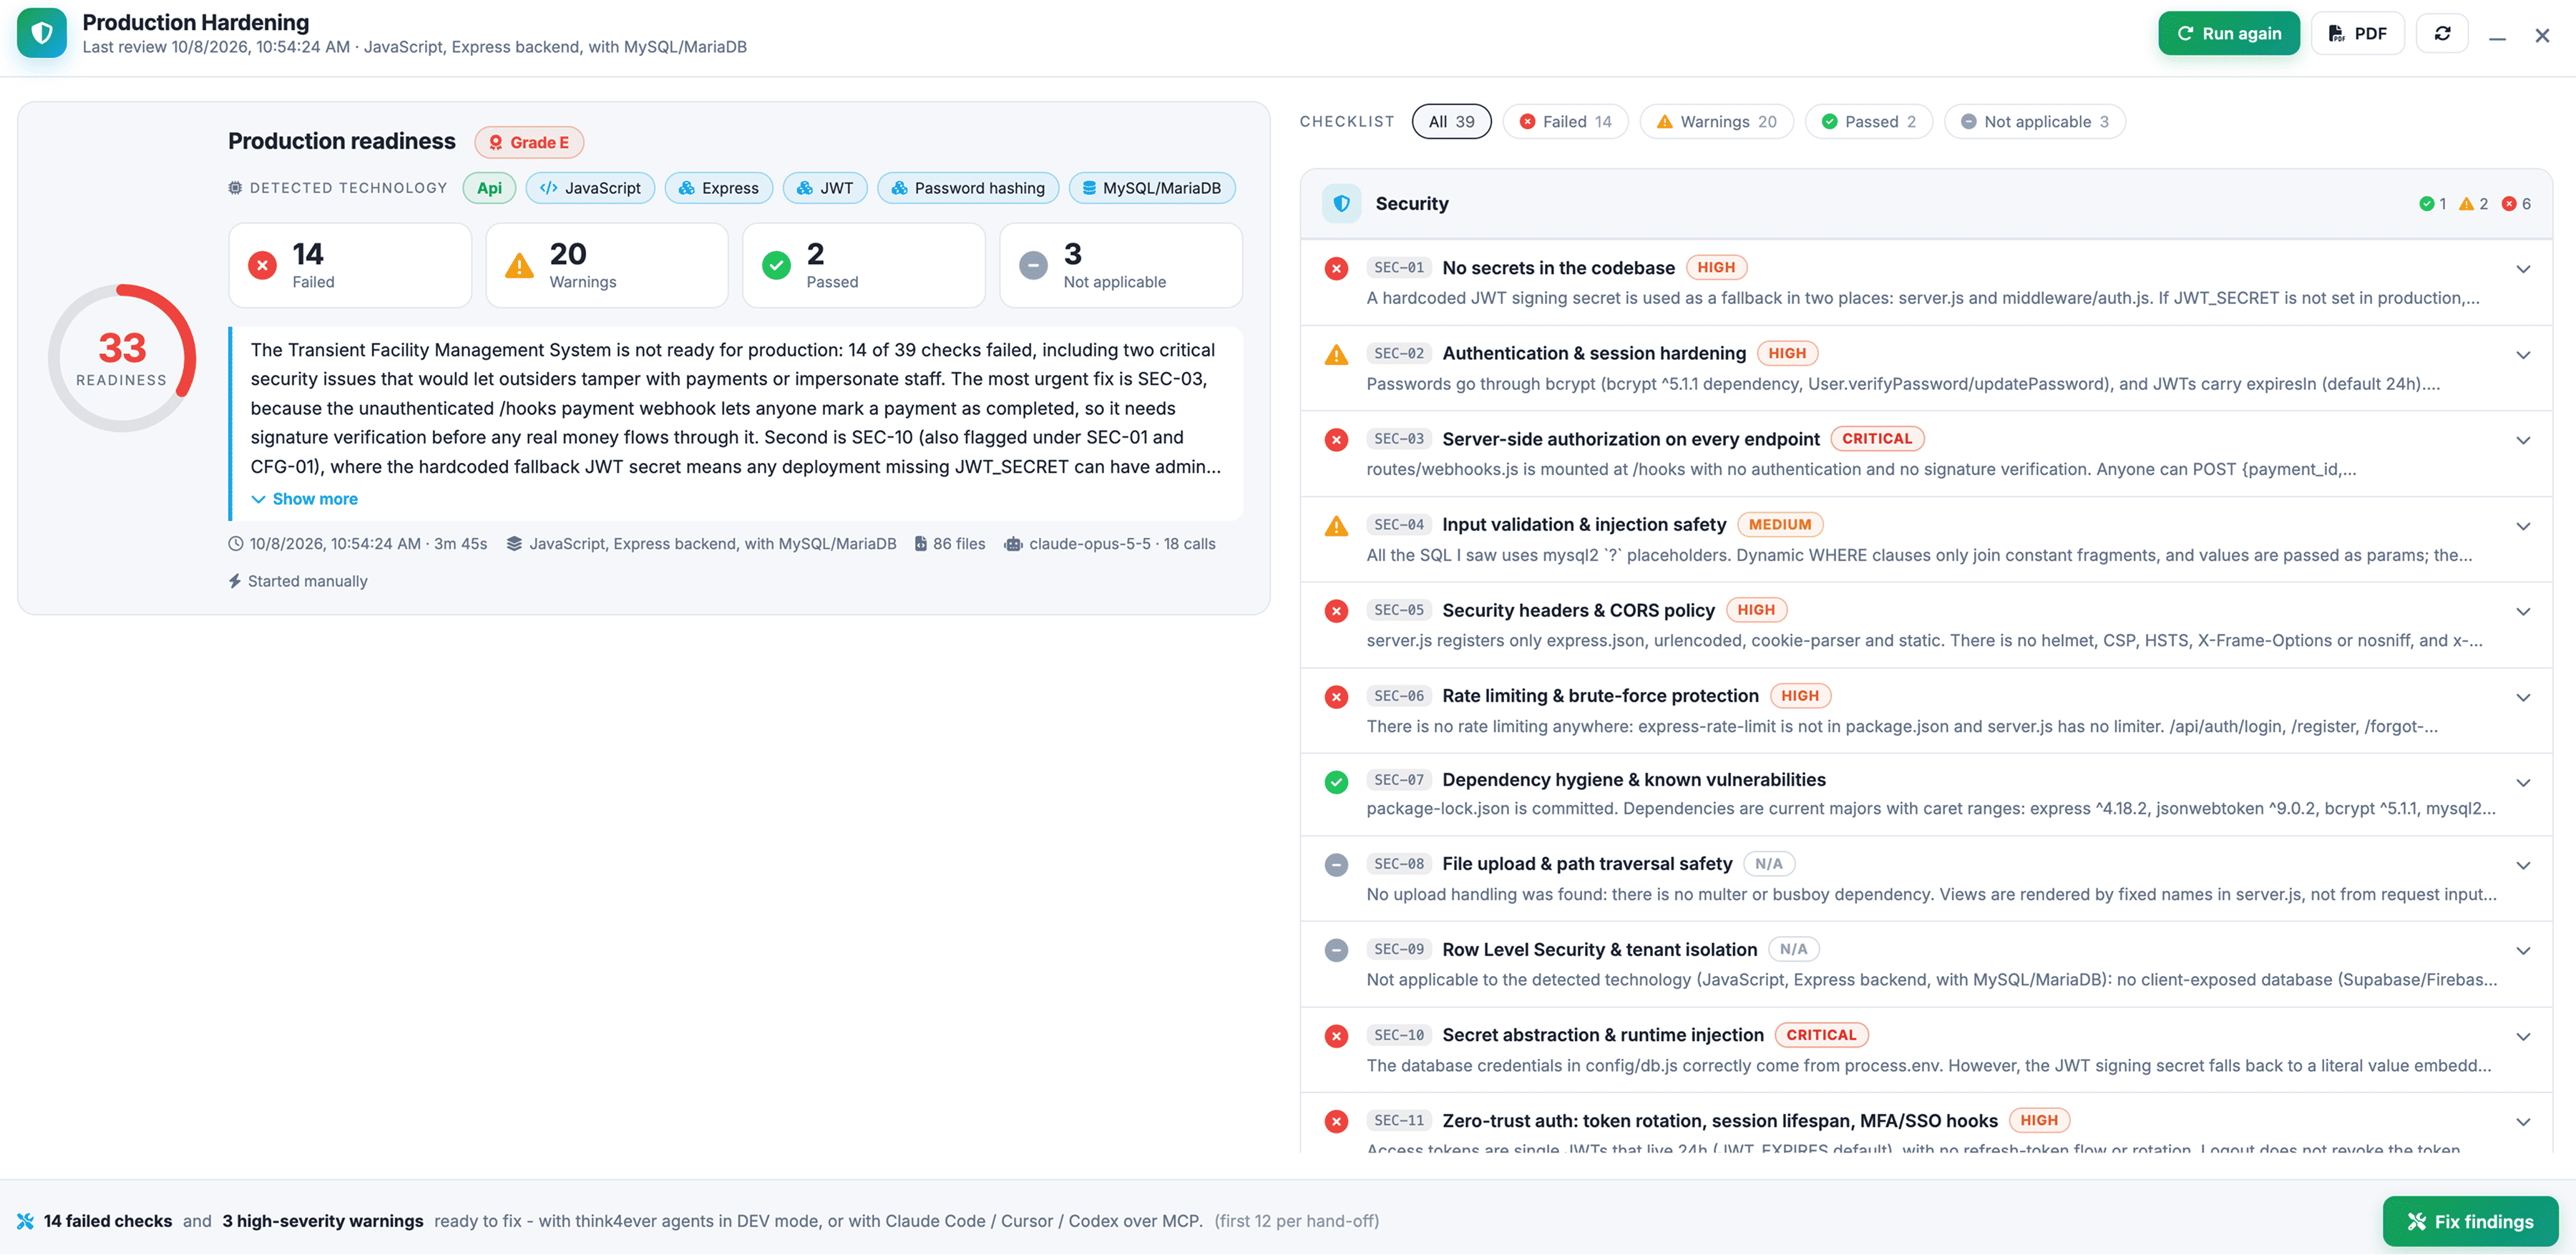This screenshot has height=1255, width=2576.
Task: Export the report as PDF
Action: click(x=2357, y=33)
